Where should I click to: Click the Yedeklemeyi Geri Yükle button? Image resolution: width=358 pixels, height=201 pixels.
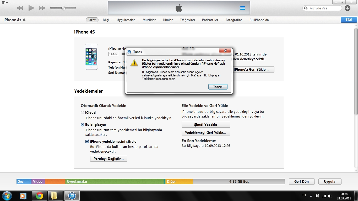tap(206, 133)
